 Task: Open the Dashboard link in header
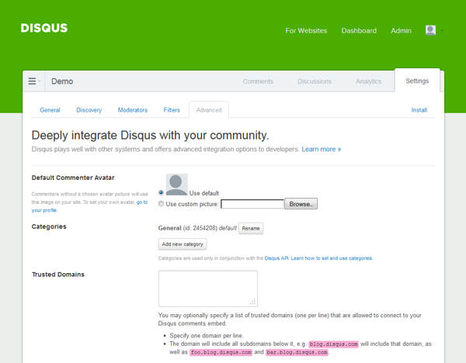359,31
